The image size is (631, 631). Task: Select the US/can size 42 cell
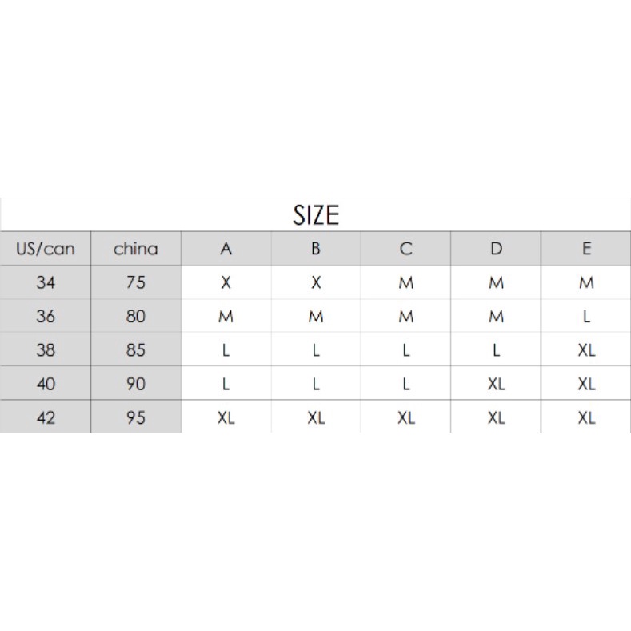46,417
